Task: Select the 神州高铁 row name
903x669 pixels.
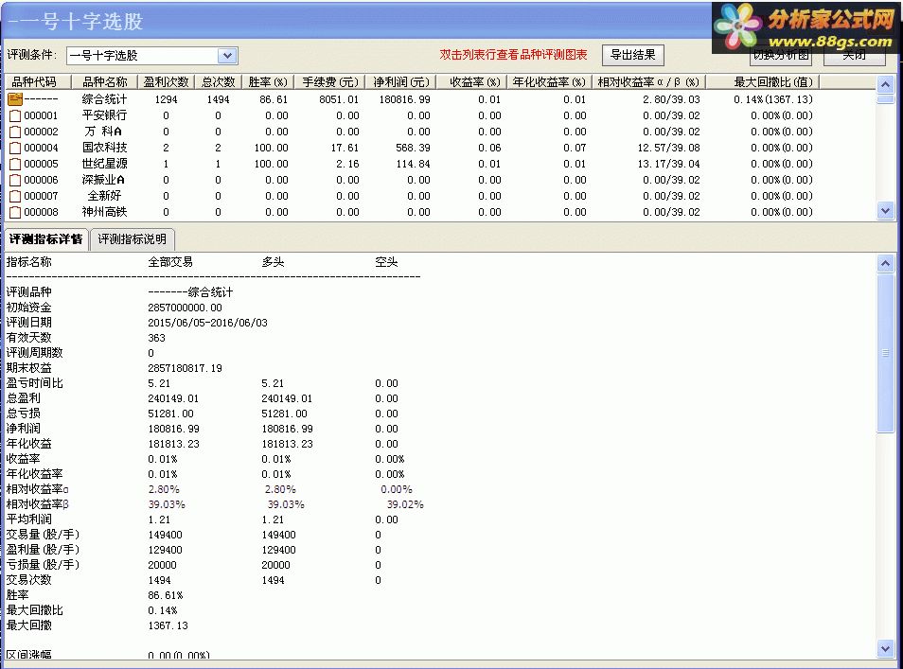Action: click(104, 213)
